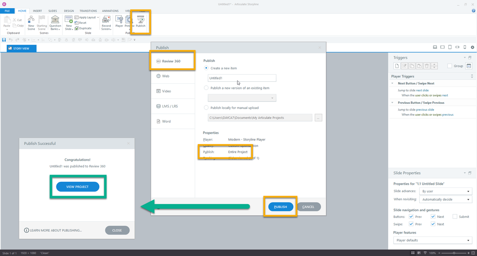Viewport: 477px width, 256px height.
Task: Uncheck the Swipe Prev checkbox
Action: click(x=411, y=224)
